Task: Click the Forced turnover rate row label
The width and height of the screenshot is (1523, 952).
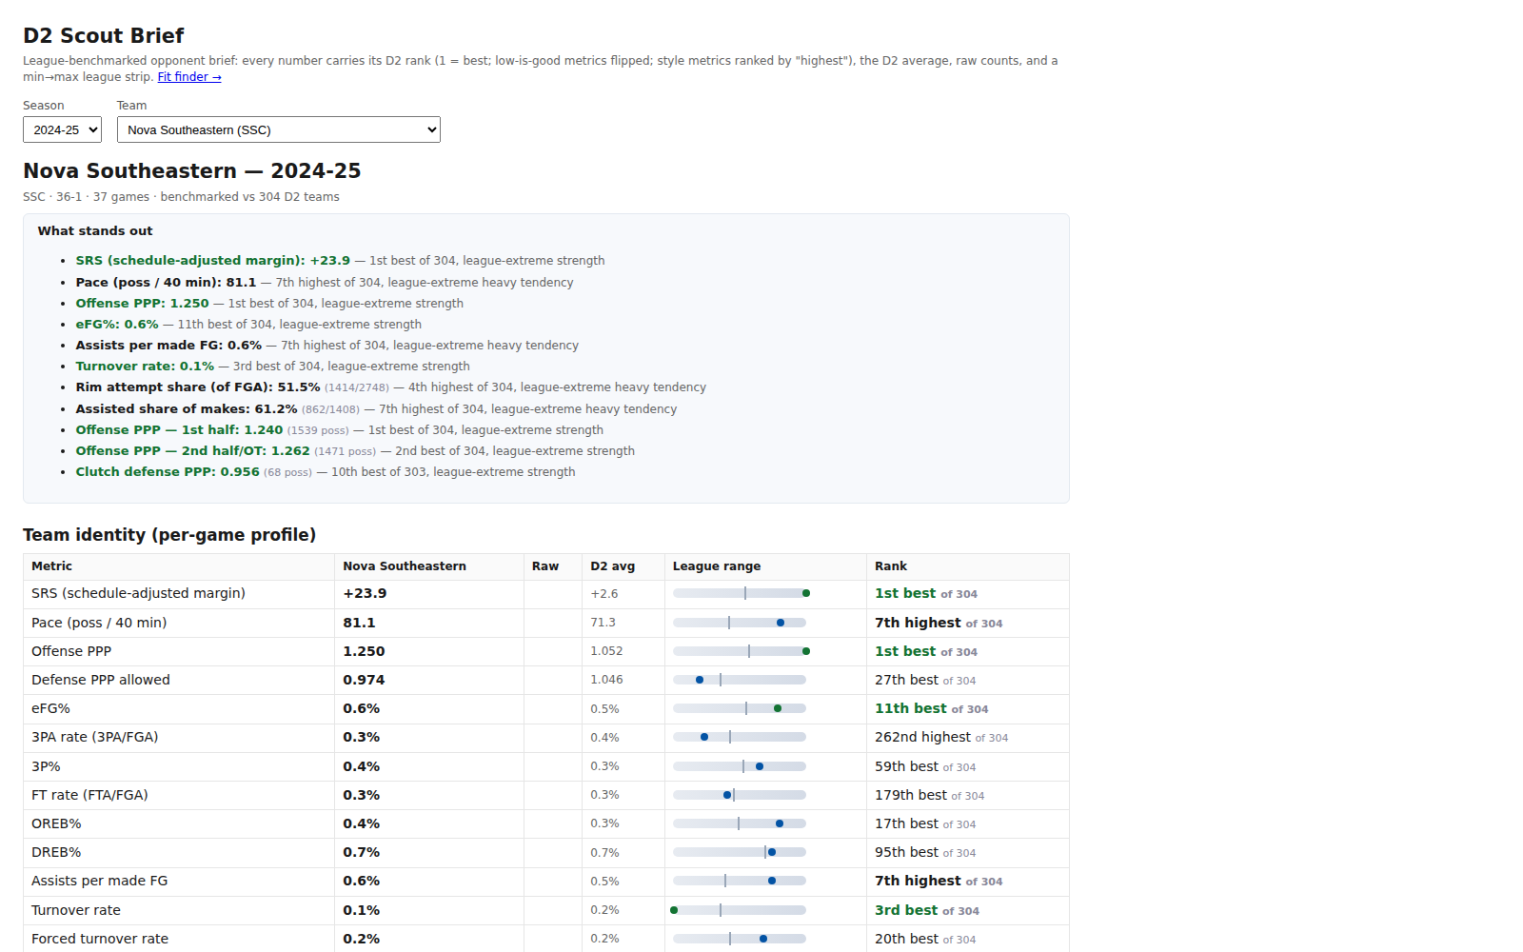Action: click(x=100, y=940)
